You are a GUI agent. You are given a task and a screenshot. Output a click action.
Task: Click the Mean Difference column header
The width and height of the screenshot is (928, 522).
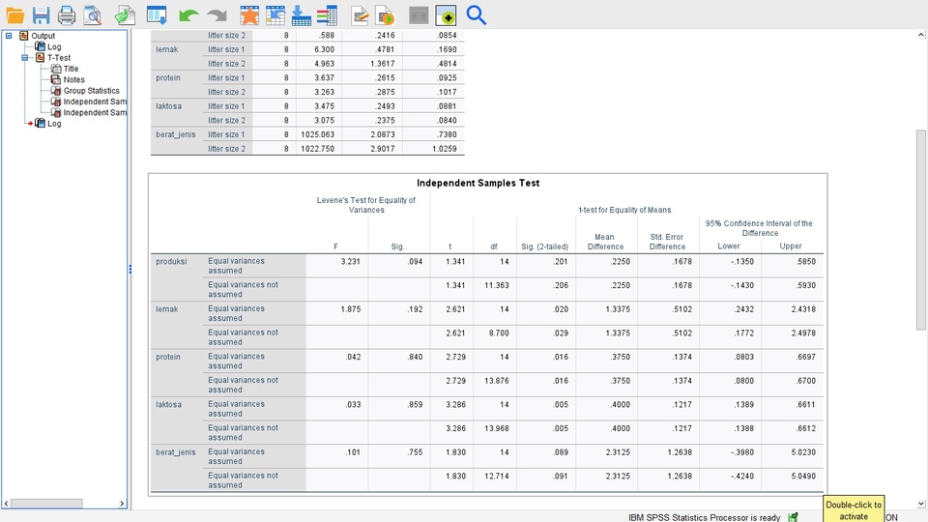pyautogui.click(x=605, y=242)
